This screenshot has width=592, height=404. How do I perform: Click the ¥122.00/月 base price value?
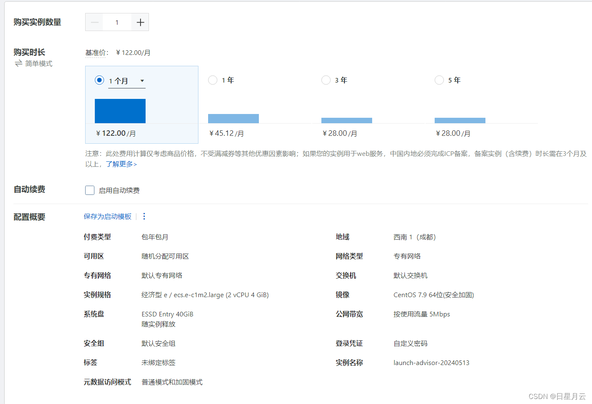pyautogui.click(x=133, y=52)
